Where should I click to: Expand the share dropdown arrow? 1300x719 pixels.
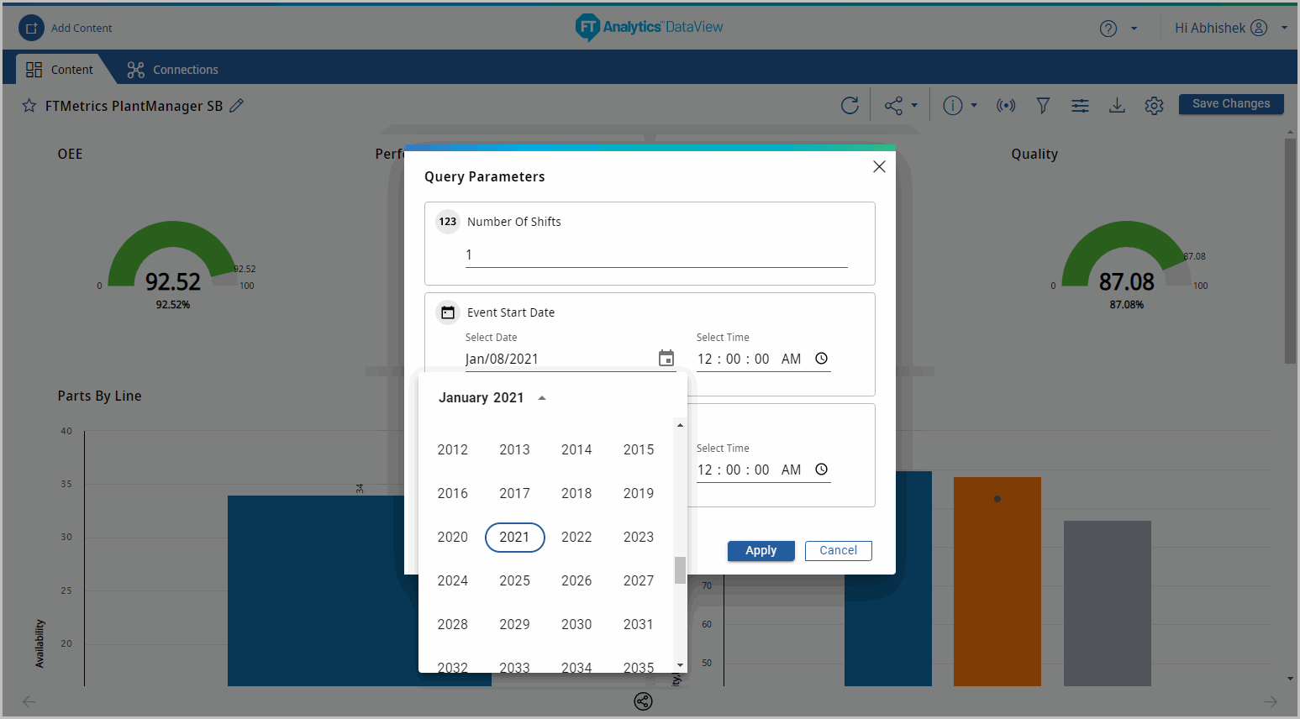pyautogui.click(x=914, y=106)
